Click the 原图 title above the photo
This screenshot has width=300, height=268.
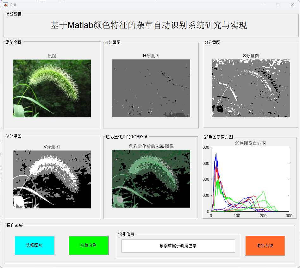coord(52,56)
